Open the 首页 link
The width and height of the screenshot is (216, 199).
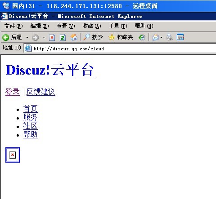click(x=31, y=109)
